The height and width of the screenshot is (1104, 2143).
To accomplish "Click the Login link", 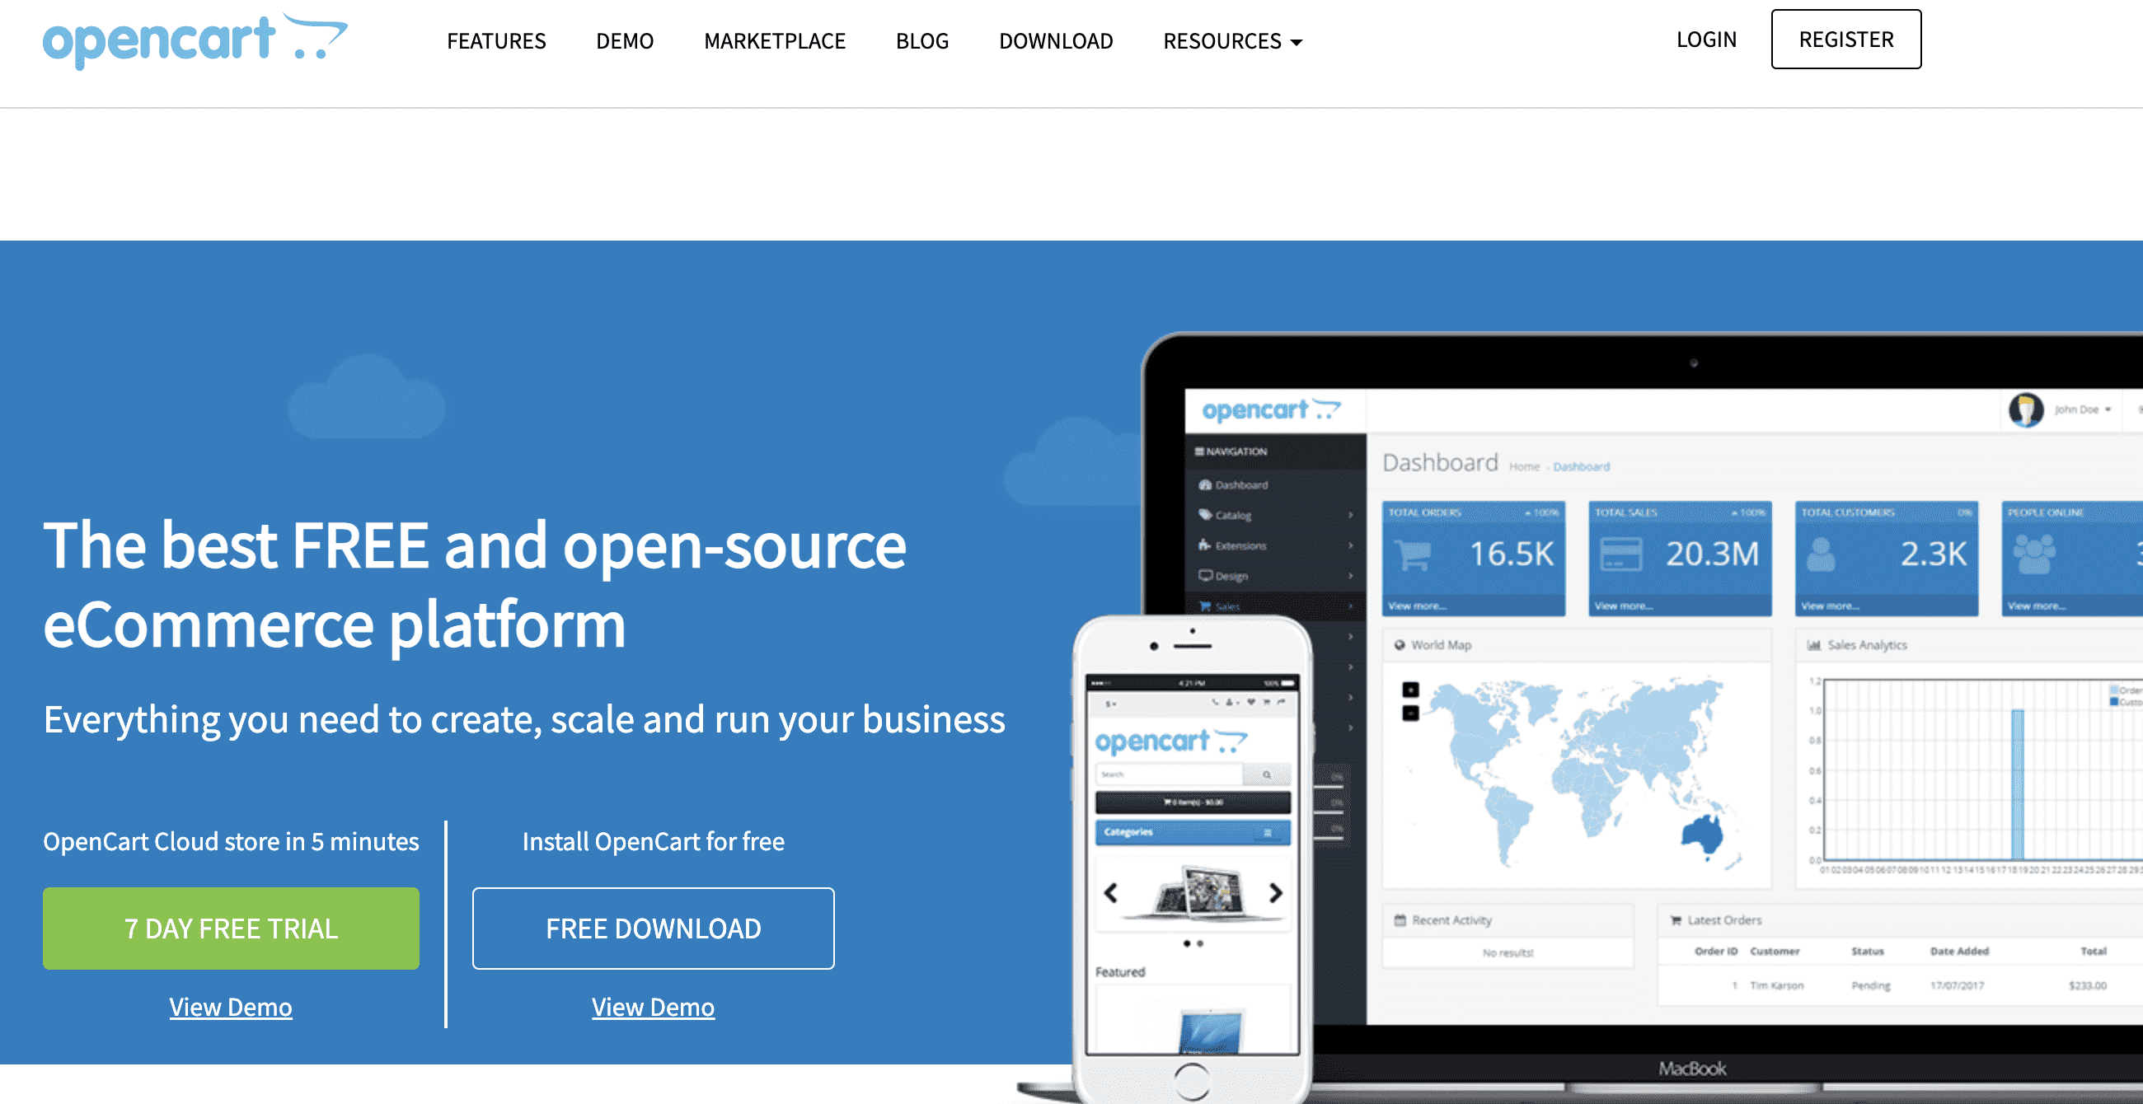I will [x=1706, y=39].
